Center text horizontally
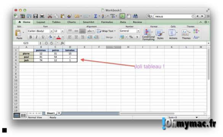The image size is (223, 137). click(x=76, y=37)
